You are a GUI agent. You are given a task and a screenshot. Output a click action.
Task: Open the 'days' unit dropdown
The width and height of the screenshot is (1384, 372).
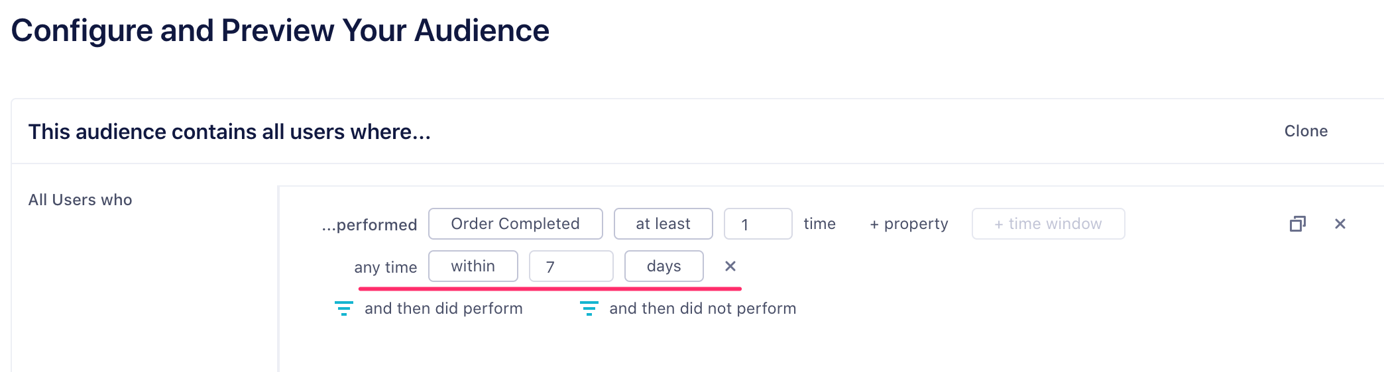tap(663, 266)
